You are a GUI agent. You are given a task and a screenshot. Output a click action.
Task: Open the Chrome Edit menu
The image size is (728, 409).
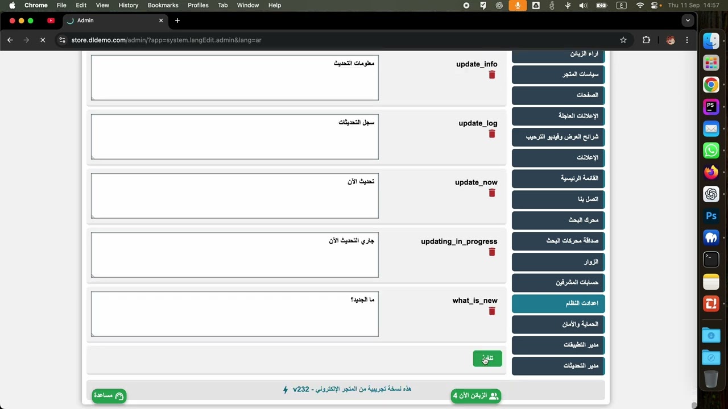coord(81,5)
